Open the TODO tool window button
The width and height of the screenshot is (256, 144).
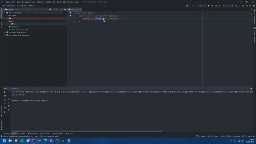pos(22,134)
